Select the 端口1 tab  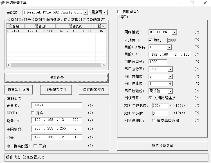pyautogui.click(x=125, y=17)
